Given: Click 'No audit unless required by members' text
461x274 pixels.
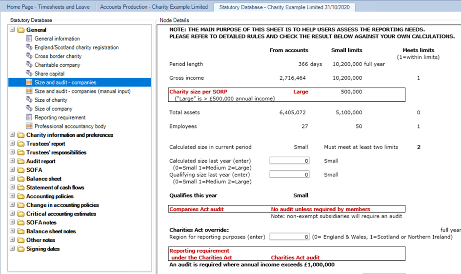Looking at the screenshot, I should 321,209.
